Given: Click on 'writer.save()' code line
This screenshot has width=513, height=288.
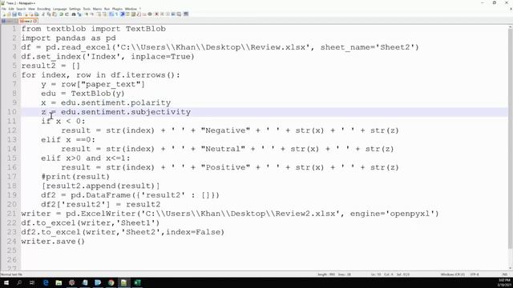Looking at the screenshot, I should click(x=53, y=242).
